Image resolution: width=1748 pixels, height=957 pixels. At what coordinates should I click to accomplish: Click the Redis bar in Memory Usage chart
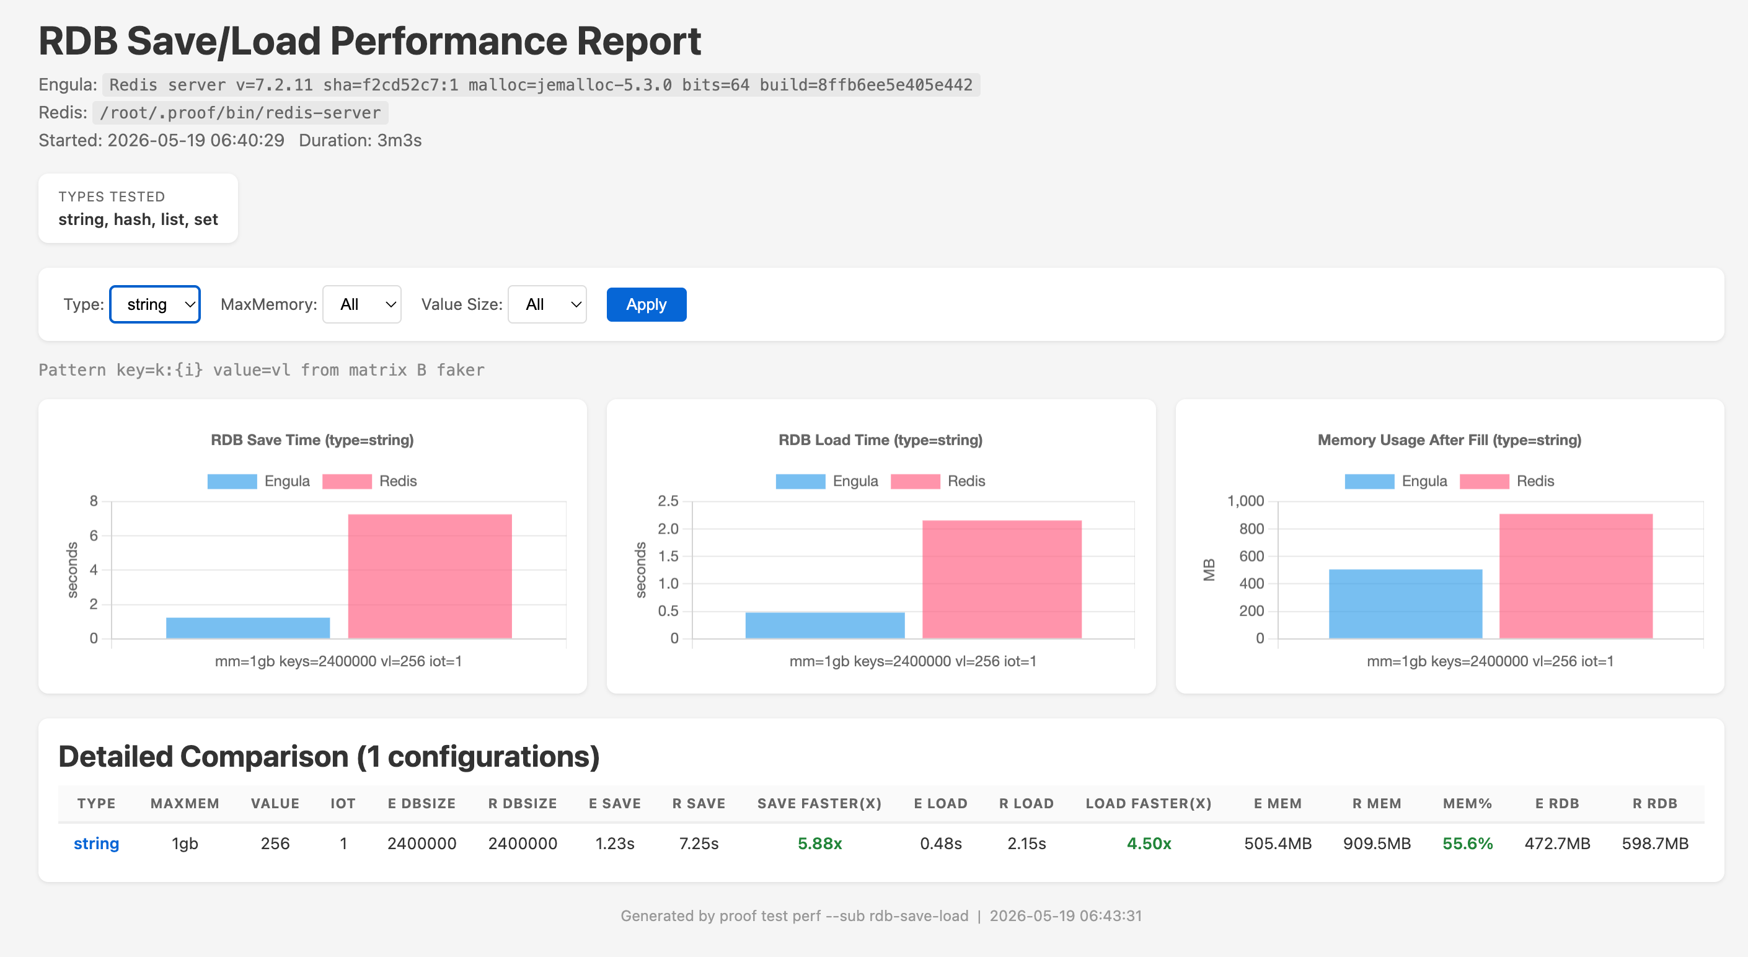pos(1576,576)
